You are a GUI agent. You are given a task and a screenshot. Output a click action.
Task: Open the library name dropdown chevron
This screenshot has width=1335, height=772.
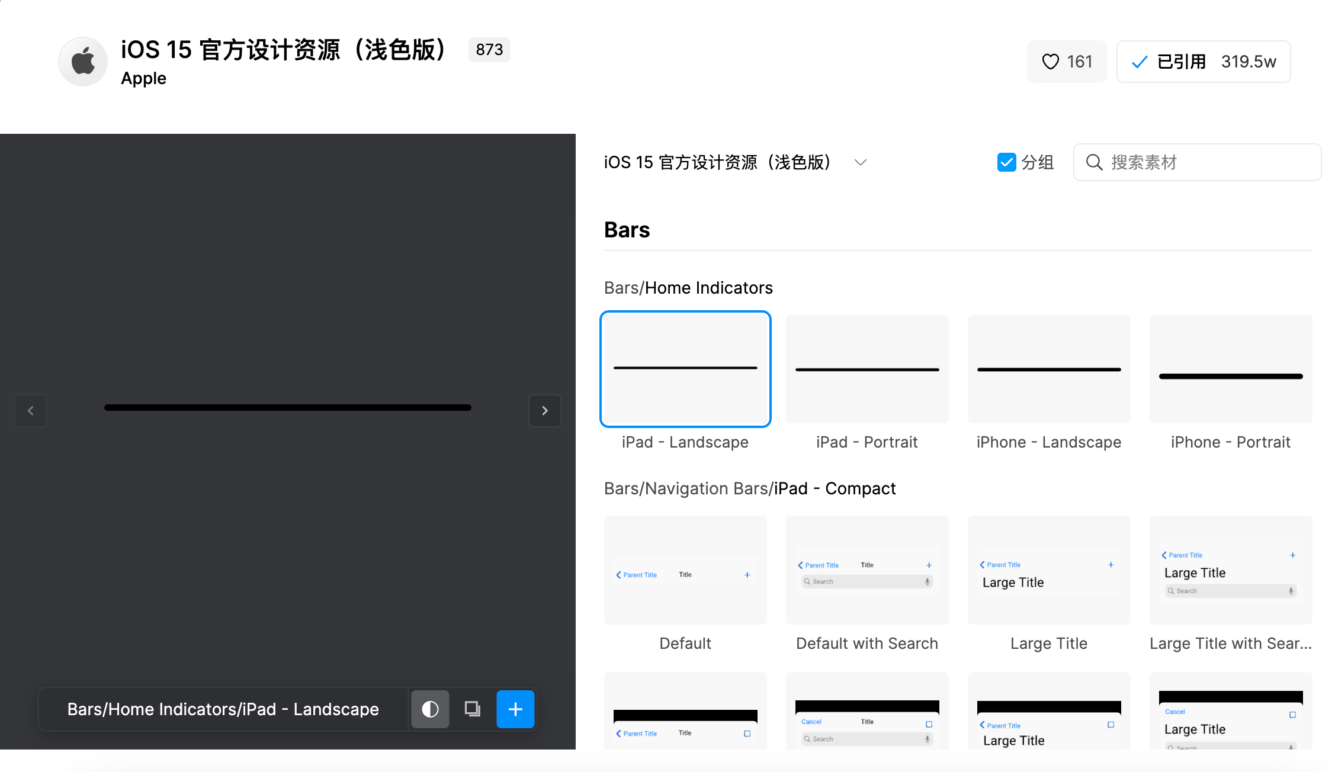861,162
